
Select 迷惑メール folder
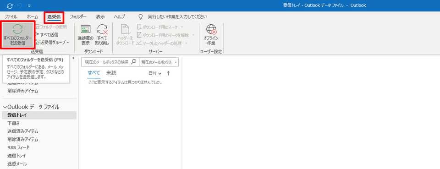tap(17, 164)
